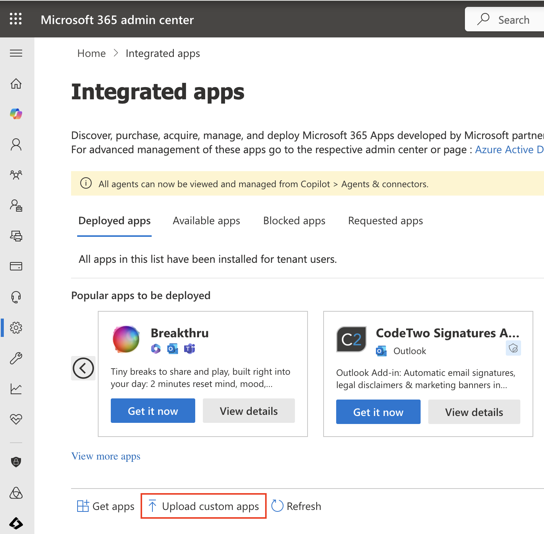Click the Microsoft 365 icon under Breakthru
Viewport: 544px width, 534px height.
156,349
